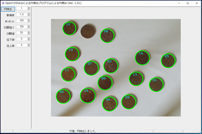The height and width of the screenshot is (134, 202).
Task: Click the detected coin labeled 01
Action: [156, 84]
